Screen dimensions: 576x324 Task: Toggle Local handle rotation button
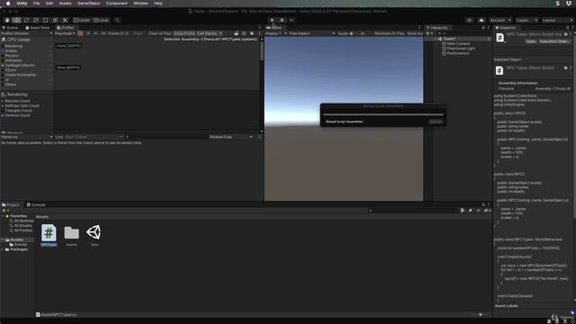[101, 20]
